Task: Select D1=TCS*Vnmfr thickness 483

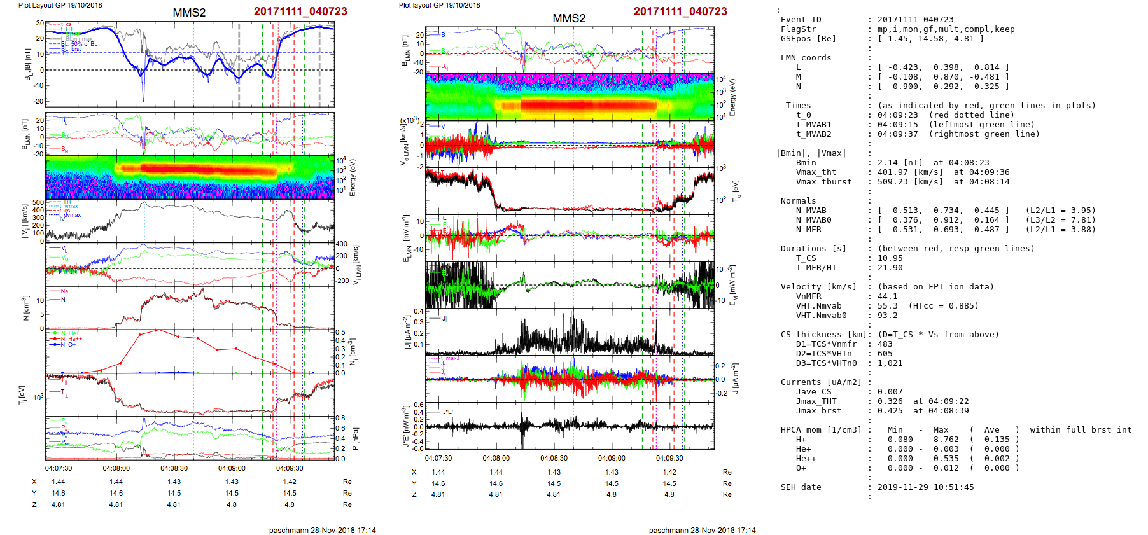Action: [x=885, y=344]
